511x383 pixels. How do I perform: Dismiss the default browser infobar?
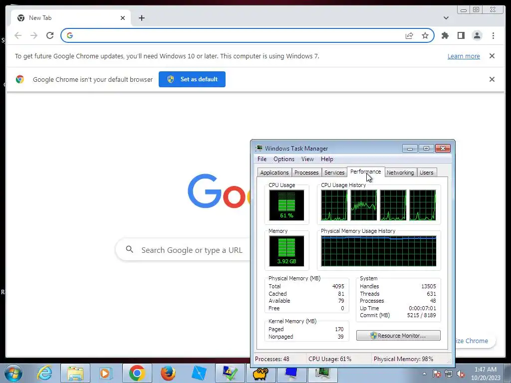tap(492, 79)
